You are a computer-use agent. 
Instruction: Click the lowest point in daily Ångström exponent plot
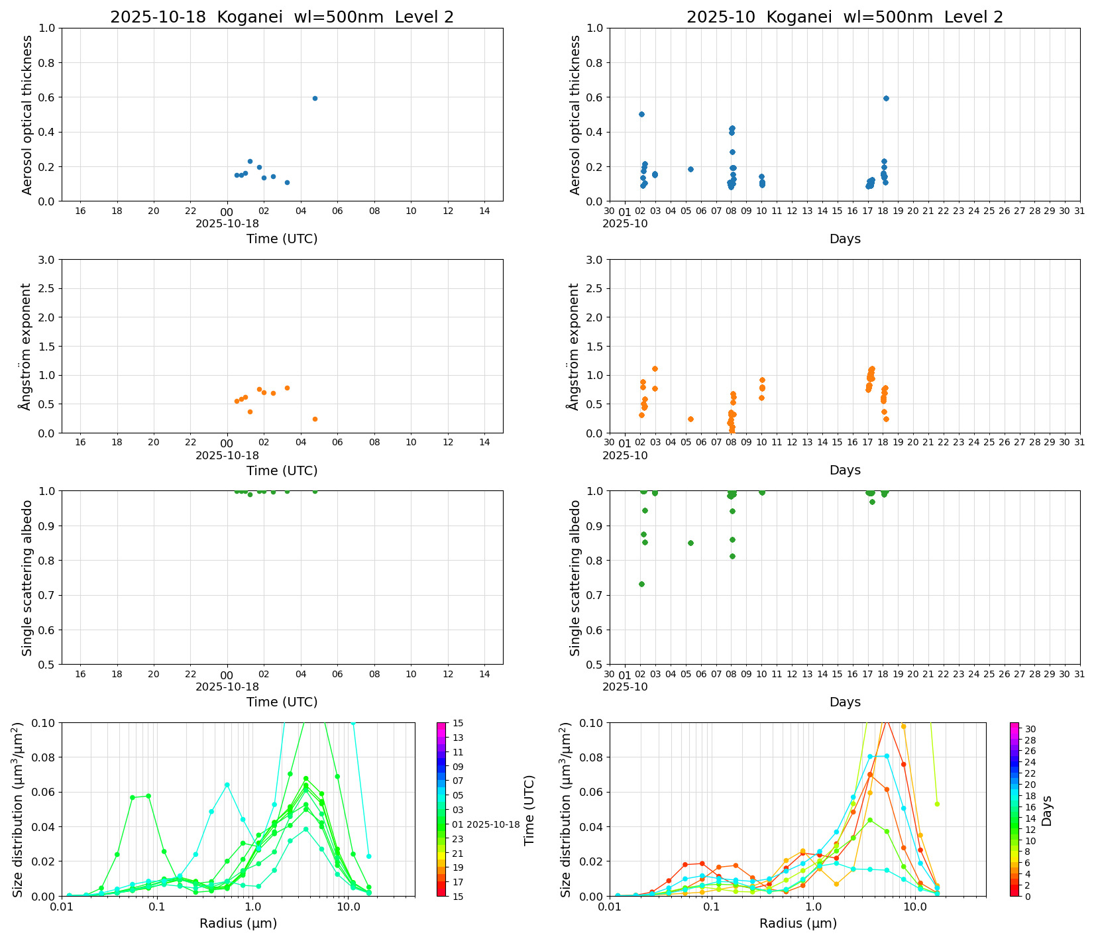click(x=315, y=419)
